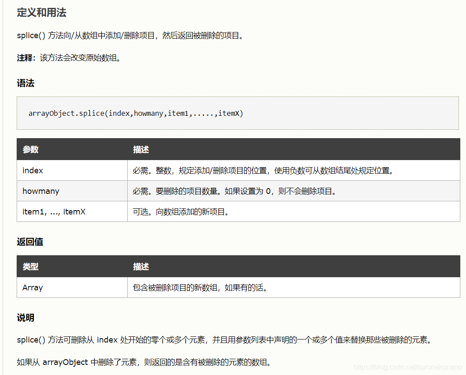Click the 说明 section heading
466x375 pixels.
(25, 318)
